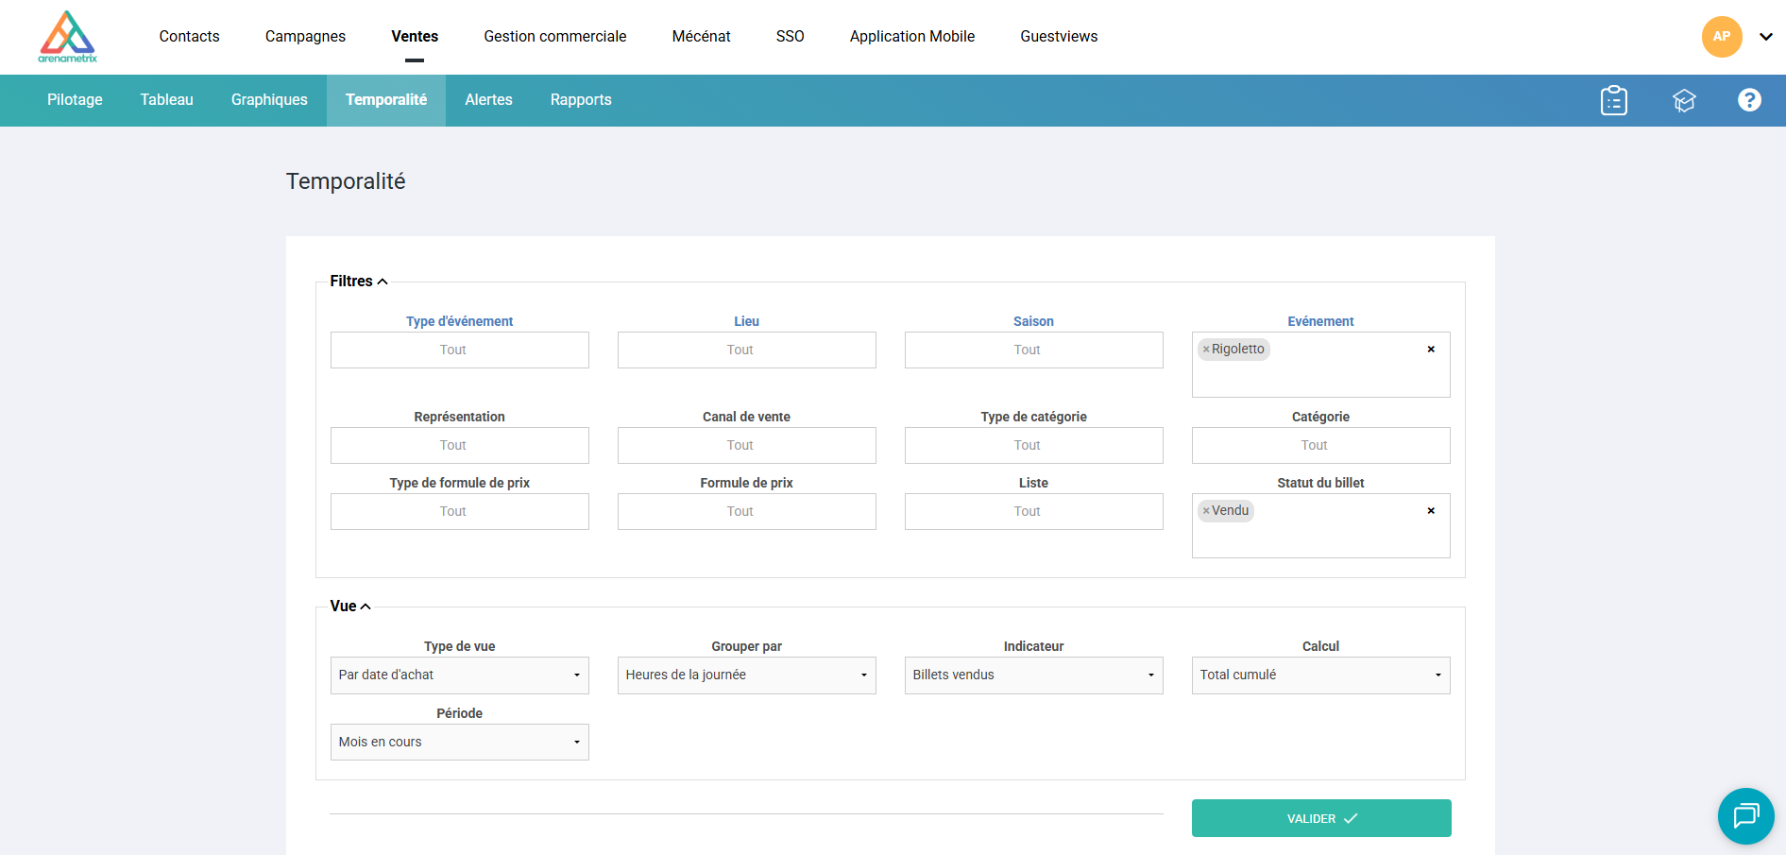Remove the Rigoletto tag from Evénement

pos(1206,350)
